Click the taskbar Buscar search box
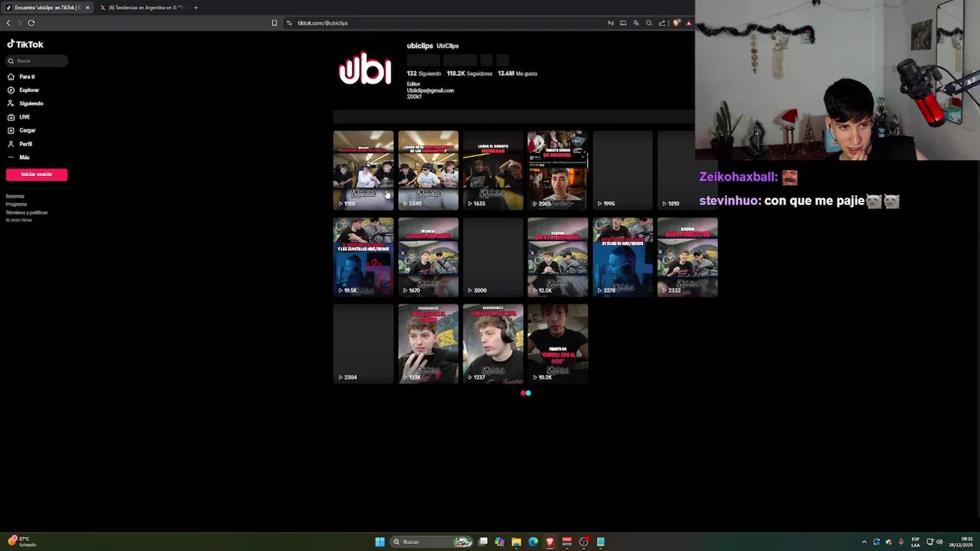980x551 pixels. pyautogui.click(x=432, y=542)
